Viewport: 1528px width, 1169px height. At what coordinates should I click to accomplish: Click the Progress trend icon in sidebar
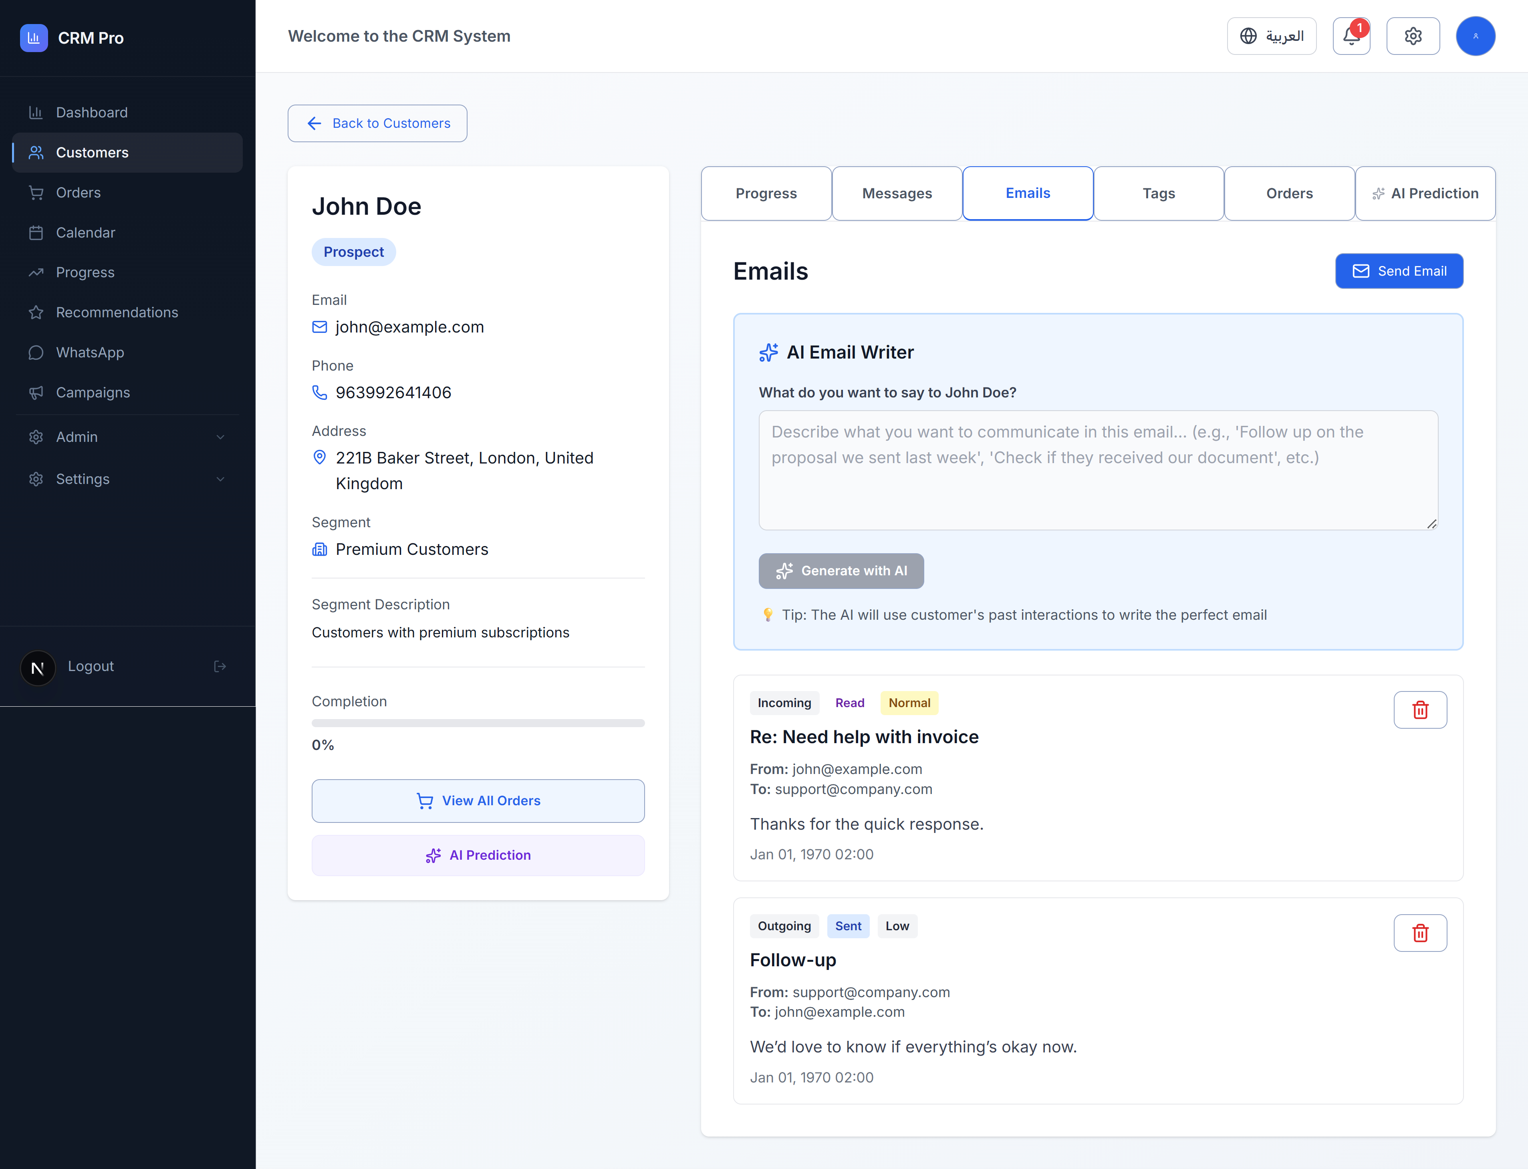[36, 272]
